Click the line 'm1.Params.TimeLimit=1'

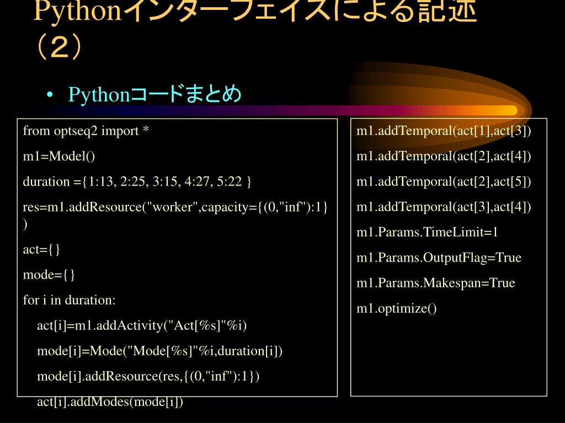tap(427, 232)
